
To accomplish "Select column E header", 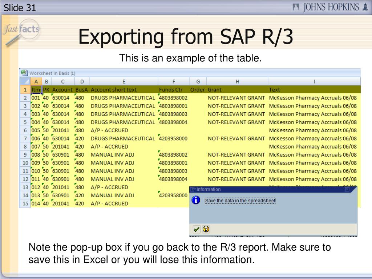I will click(x=124, y=81).
